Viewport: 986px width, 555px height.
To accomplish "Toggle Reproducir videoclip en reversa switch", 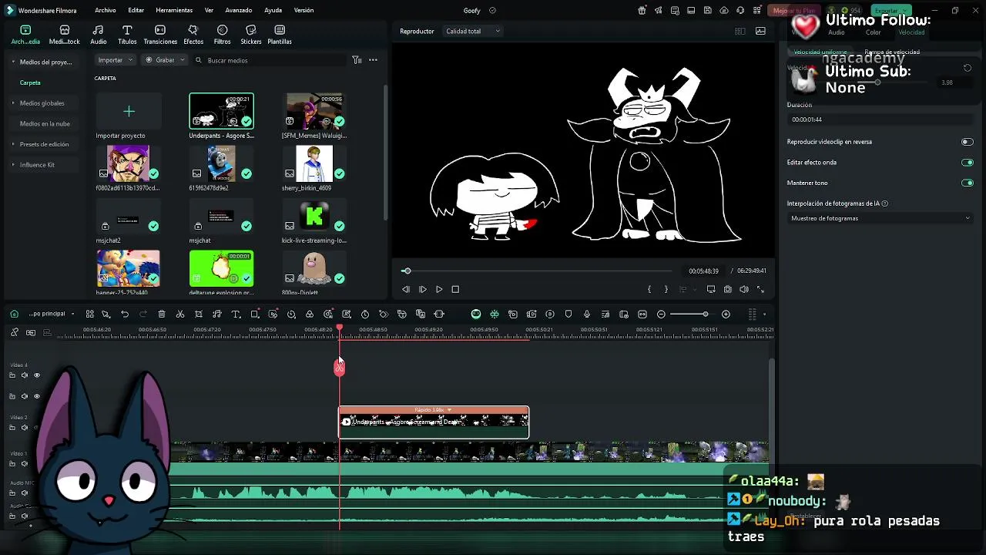I will [x=968, y=142].
